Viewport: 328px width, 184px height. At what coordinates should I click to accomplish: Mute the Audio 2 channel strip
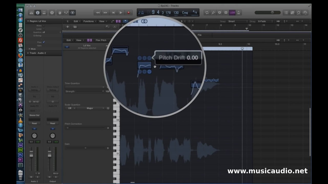pos(31,177)
